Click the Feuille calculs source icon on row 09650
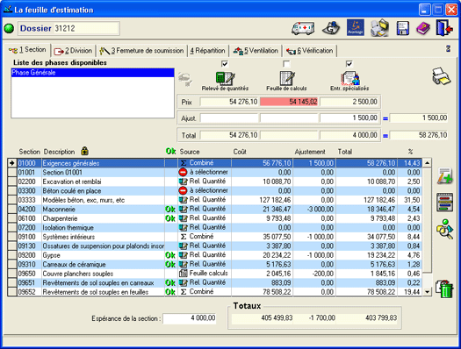The height and width of the screenshot is (349, 461). tap(184, 274)
